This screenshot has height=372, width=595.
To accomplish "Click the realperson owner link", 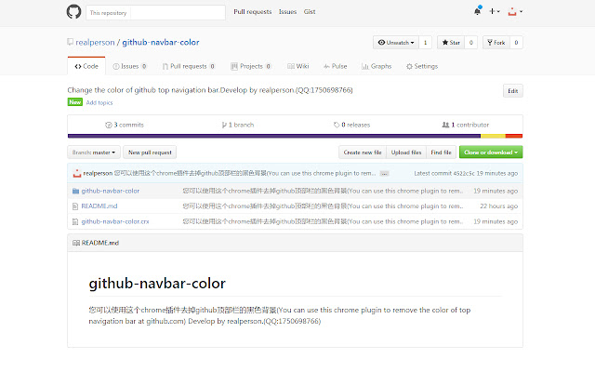I will 95,42.
